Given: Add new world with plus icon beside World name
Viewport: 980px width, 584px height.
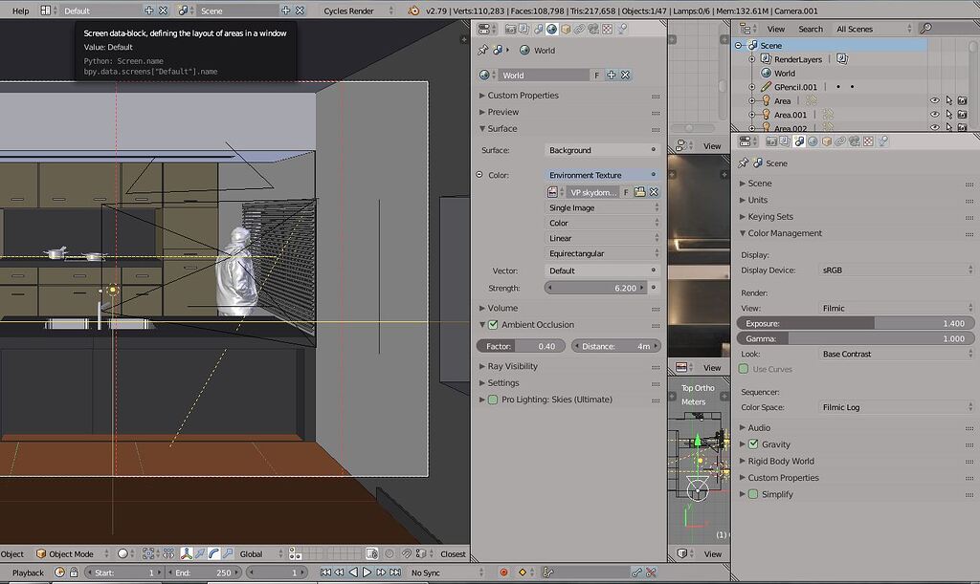Looking at the screenshot, I should click(x=612, y=75).
